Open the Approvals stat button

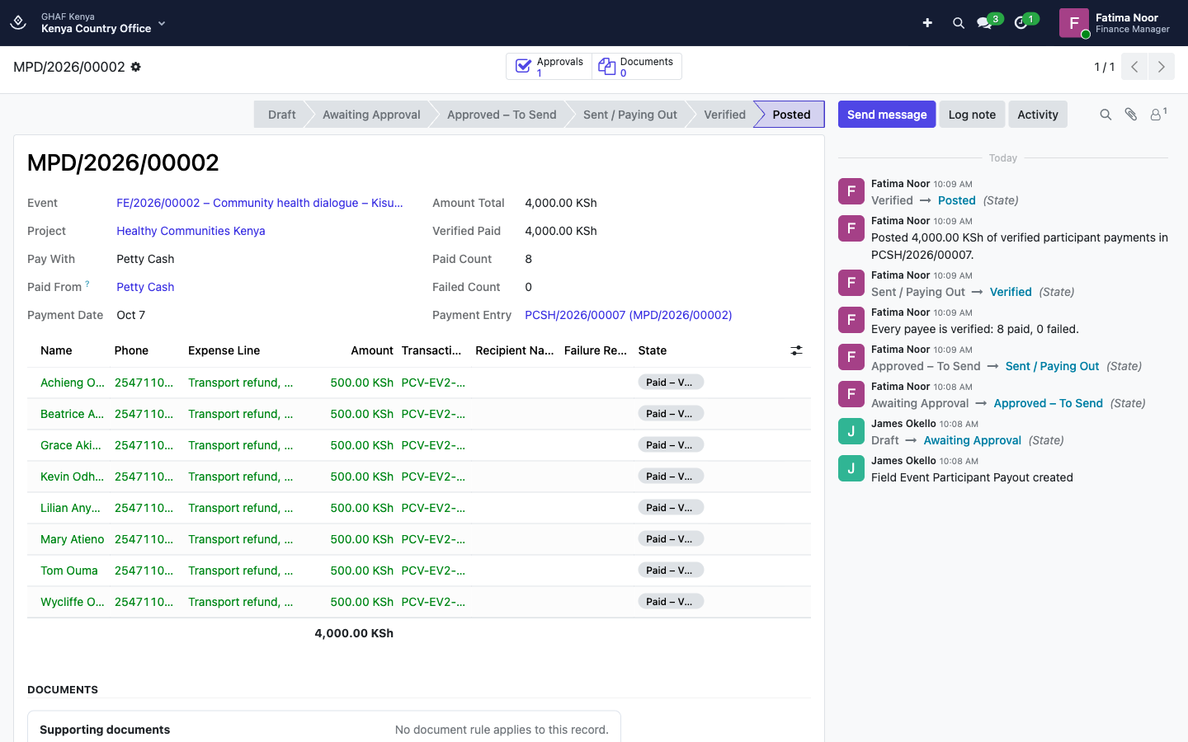(x=549, y=67)
